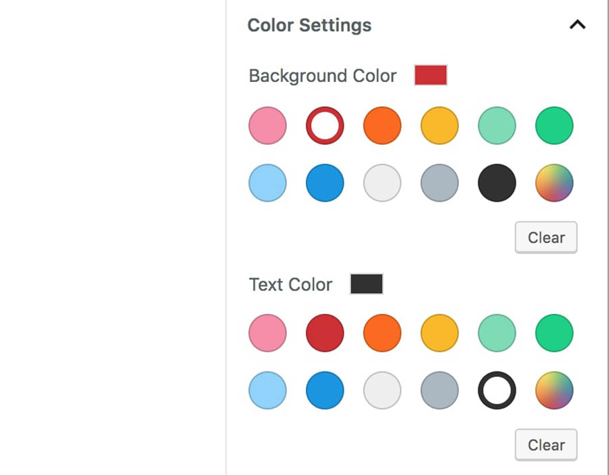Select the selected black text color ring
The width and height of the screenshot is (609, 475).
tap(497, 390)
